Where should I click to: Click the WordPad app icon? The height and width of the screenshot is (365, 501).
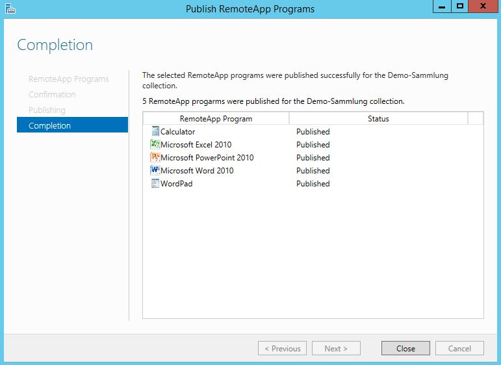pyautogui.click(x=155, y=184)
